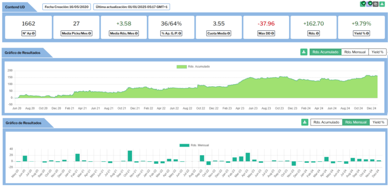Toggle Rdo. Acumulado legend in upper chart

pyautogui.click(x=193, y=67)
